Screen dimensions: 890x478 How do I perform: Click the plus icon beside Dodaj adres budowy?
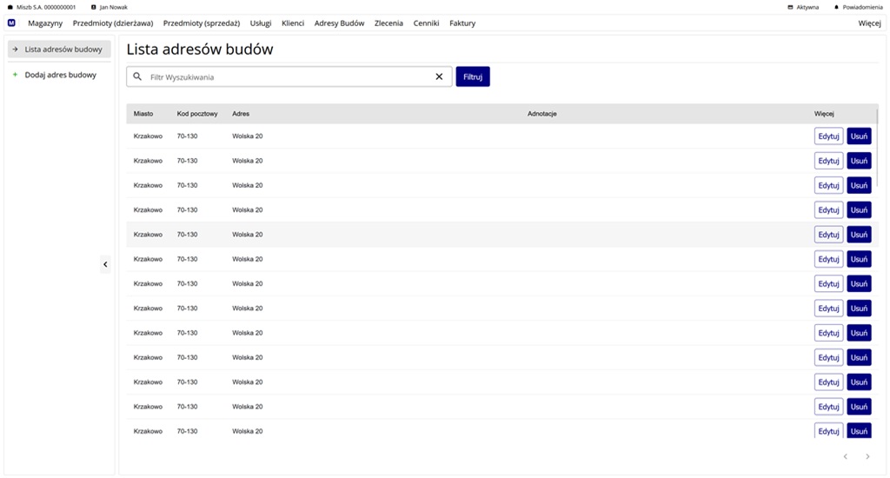point(15,75)
